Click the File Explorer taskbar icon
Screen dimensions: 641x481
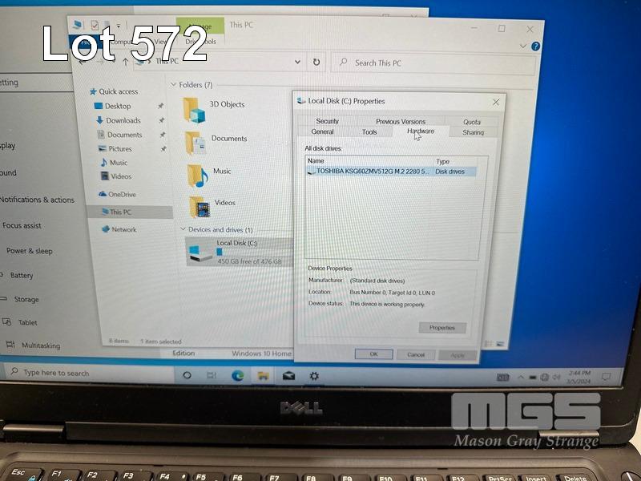262,375
